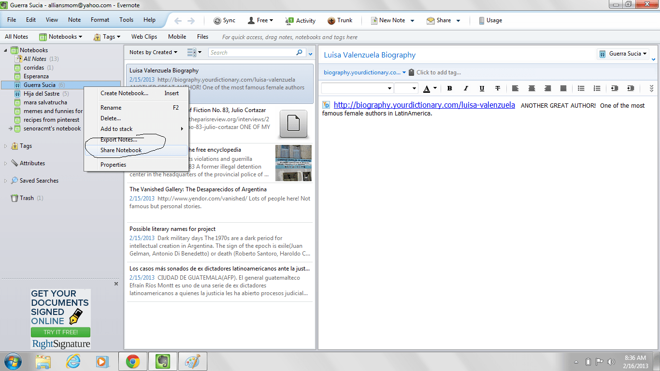Open the Usage indicator

[x=490, y=20]
